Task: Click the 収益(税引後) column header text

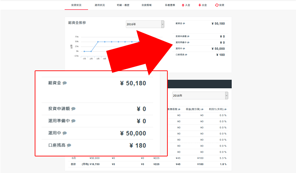Action: coord(193,109)
